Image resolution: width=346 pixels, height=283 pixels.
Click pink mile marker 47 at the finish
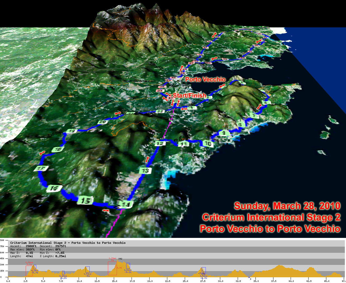170,98
